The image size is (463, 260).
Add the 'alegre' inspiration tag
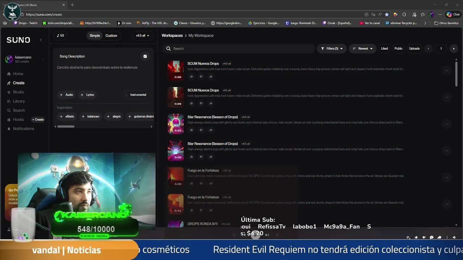point(114,116)
